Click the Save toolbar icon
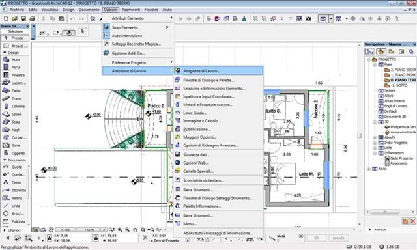The height and width of the screenshot is (250, 417). (x=23, y=19)
